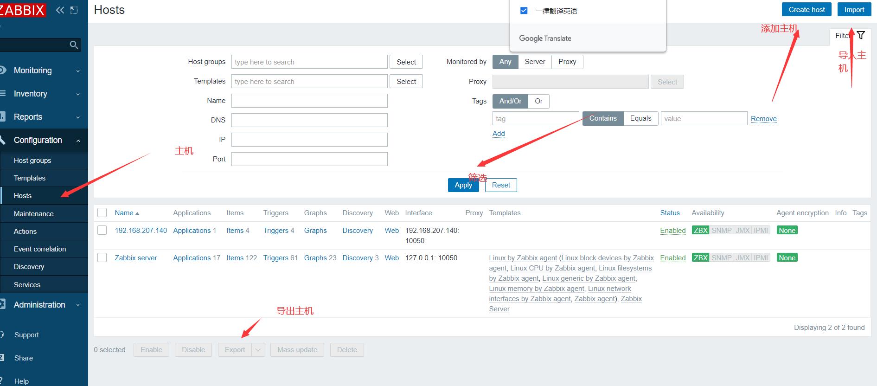The image size is (877, 386).
Task: Click IPMI availability badge for Zabbix server
Action: pyautogui.click(x=761, y=257)
